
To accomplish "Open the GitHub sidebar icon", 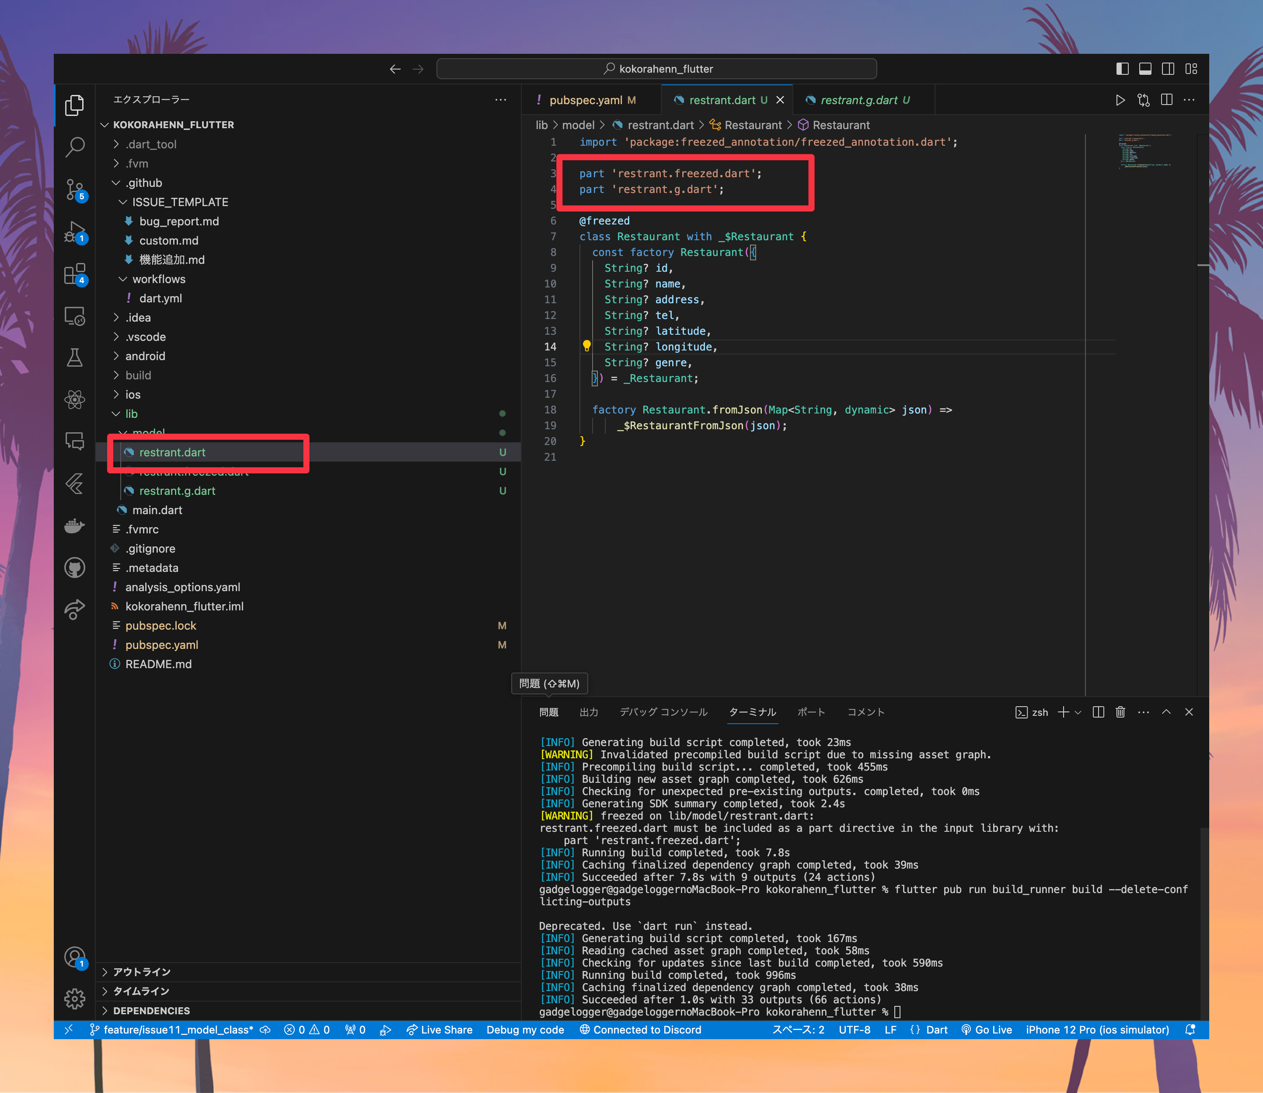I will [x=74, y=568].
